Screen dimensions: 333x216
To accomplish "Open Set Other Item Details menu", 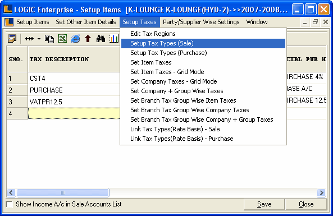I will coord(86,22).
